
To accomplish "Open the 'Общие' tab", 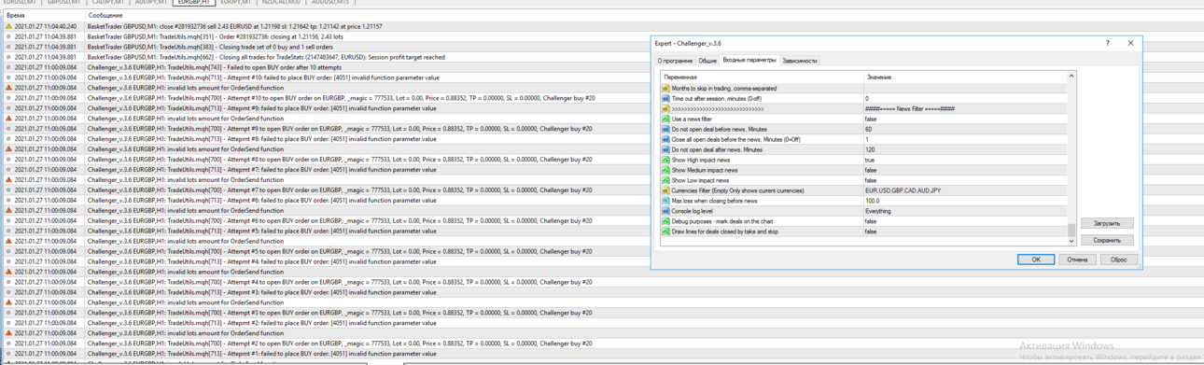I will click(x=707, y=61).
